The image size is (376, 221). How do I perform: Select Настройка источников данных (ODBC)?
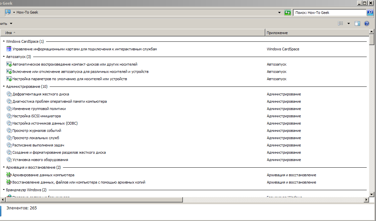tap(45, 123)
